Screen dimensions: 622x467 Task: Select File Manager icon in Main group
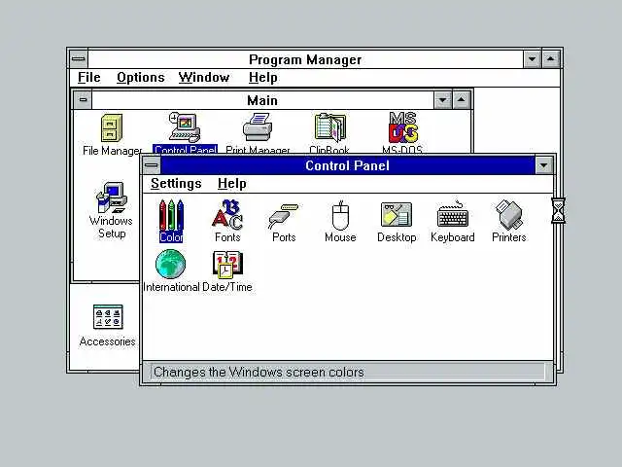pyautogui.click(x=113, y=134)
